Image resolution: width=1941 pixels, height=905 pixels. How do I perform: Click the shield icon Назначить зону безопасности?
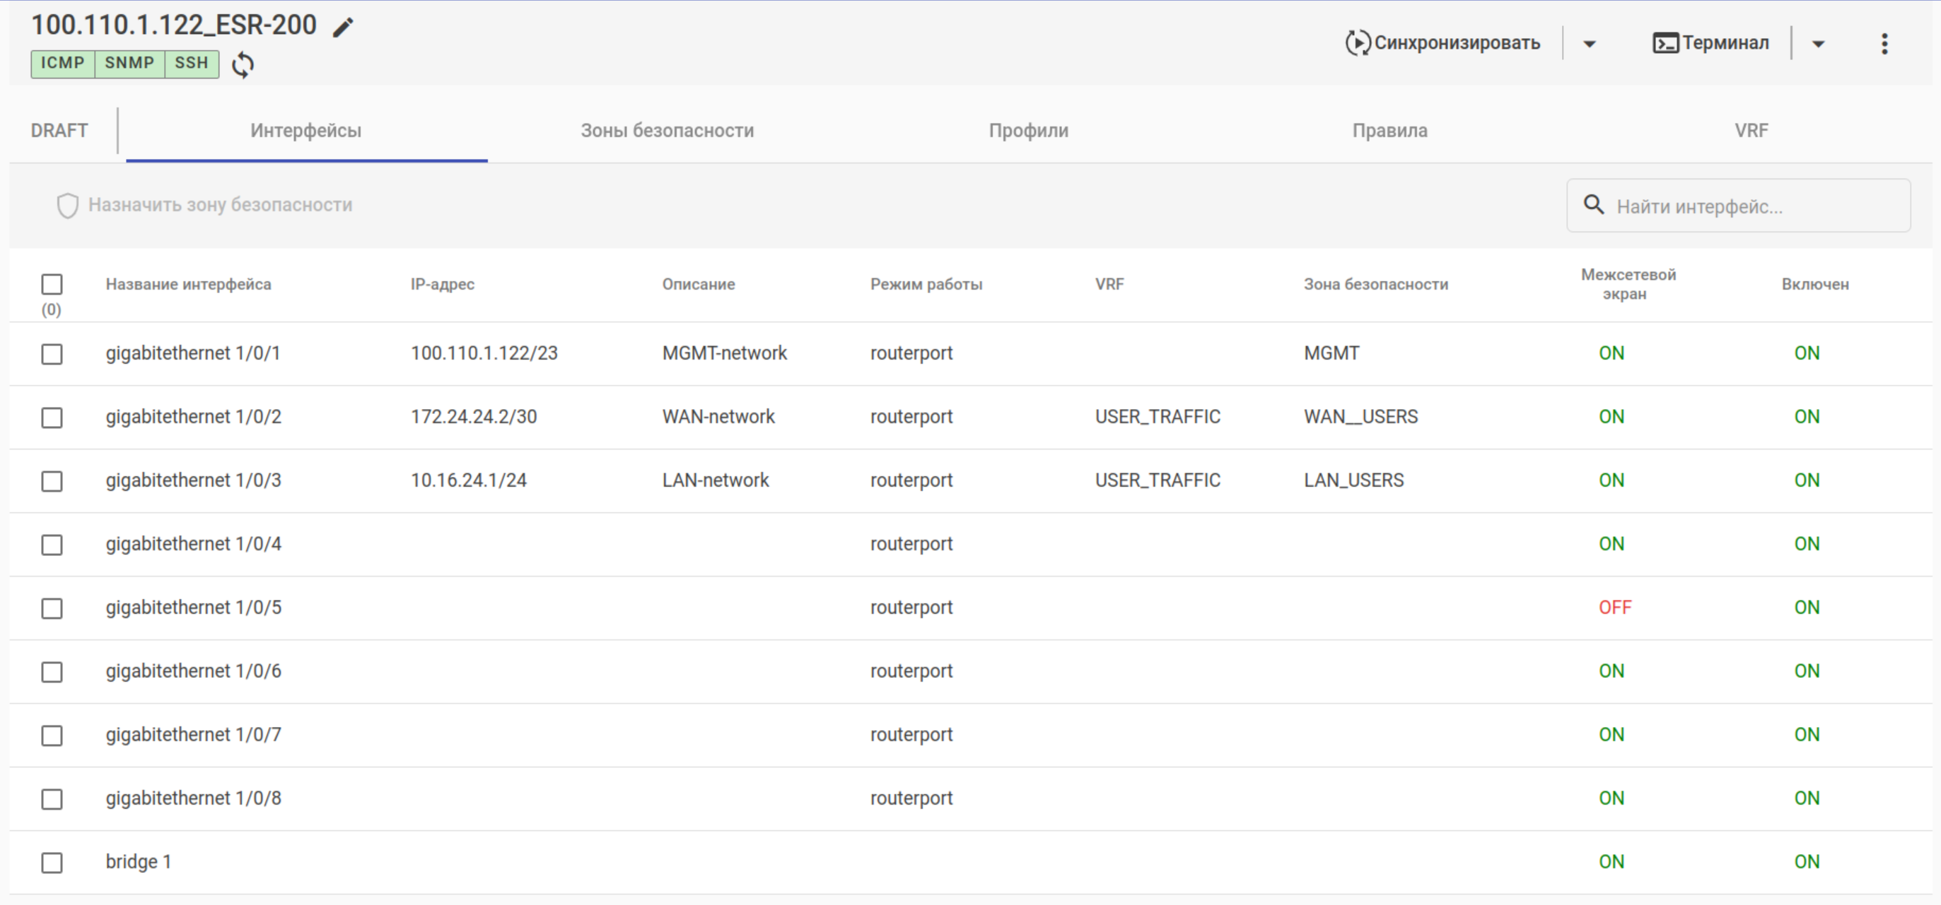68,206
